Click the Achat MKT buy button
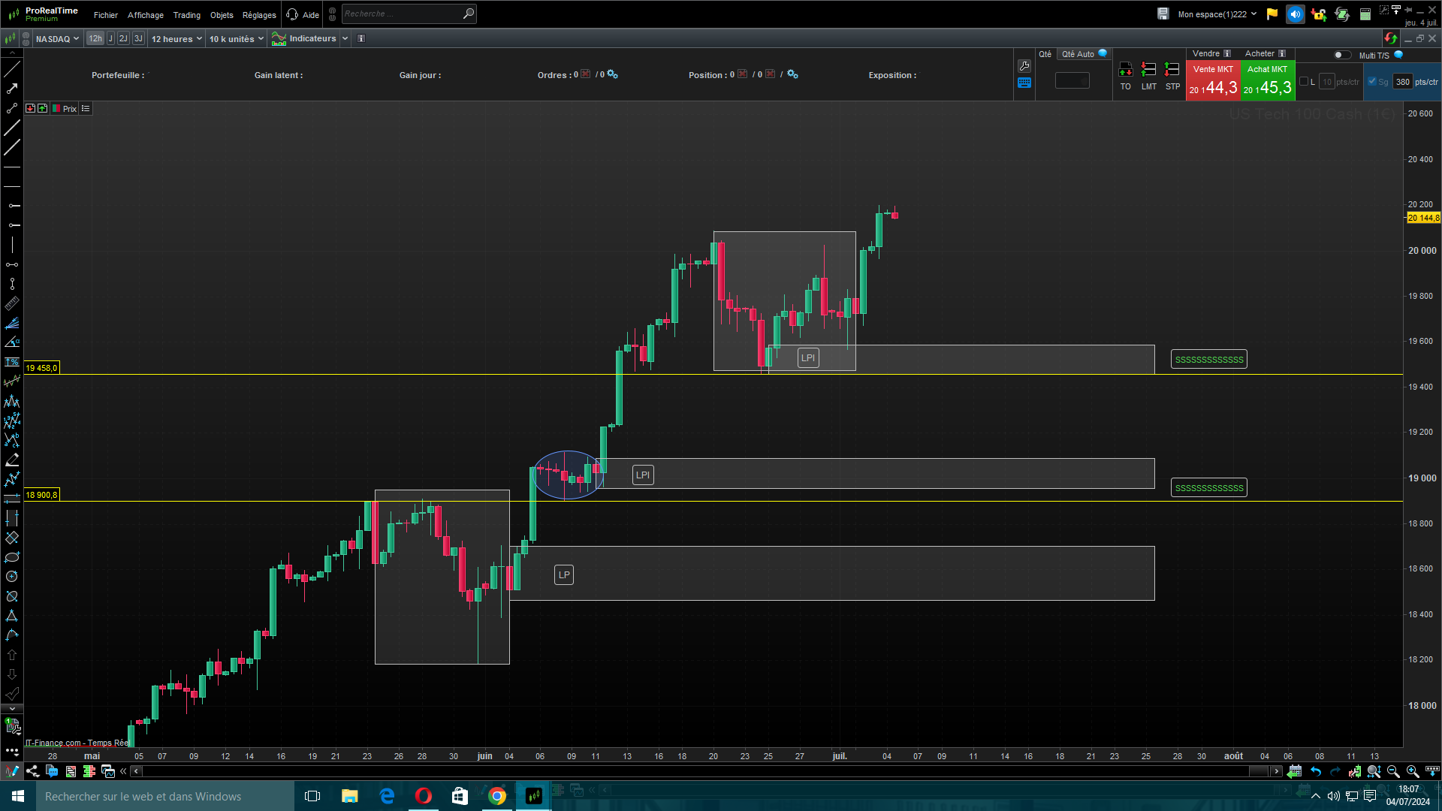1442x811 pixels. 1268,80
